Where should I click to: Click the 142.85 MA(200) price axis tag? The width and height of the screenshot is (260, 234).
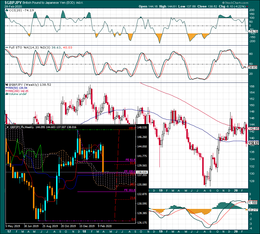click(254, 128)
